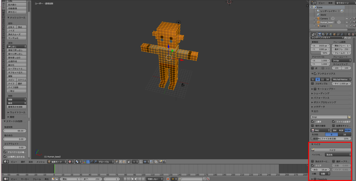The width and height of the screenshot is (356, 181).
Task: Select the scale manipulator icon
Action: pyautogui.click(x=95, y=162)
